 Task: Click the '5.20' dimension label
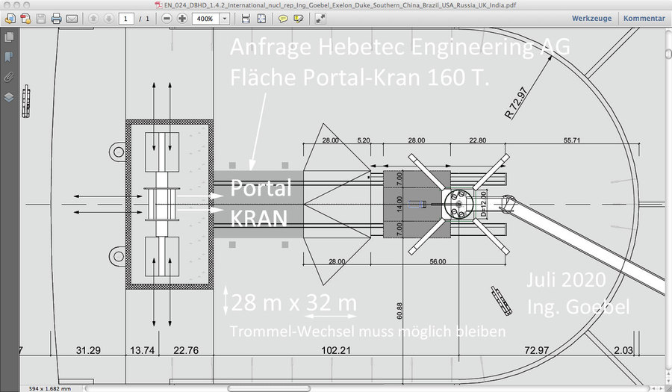[x=364, y=140]
